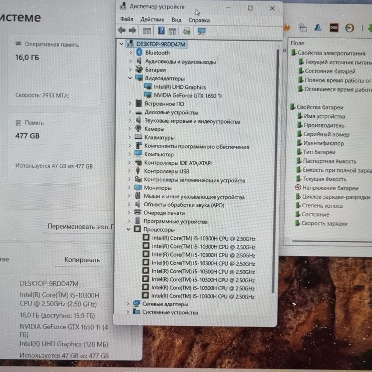Collapse the Процессоры category
Screen dimensions: 372x372
click(128, 229)
